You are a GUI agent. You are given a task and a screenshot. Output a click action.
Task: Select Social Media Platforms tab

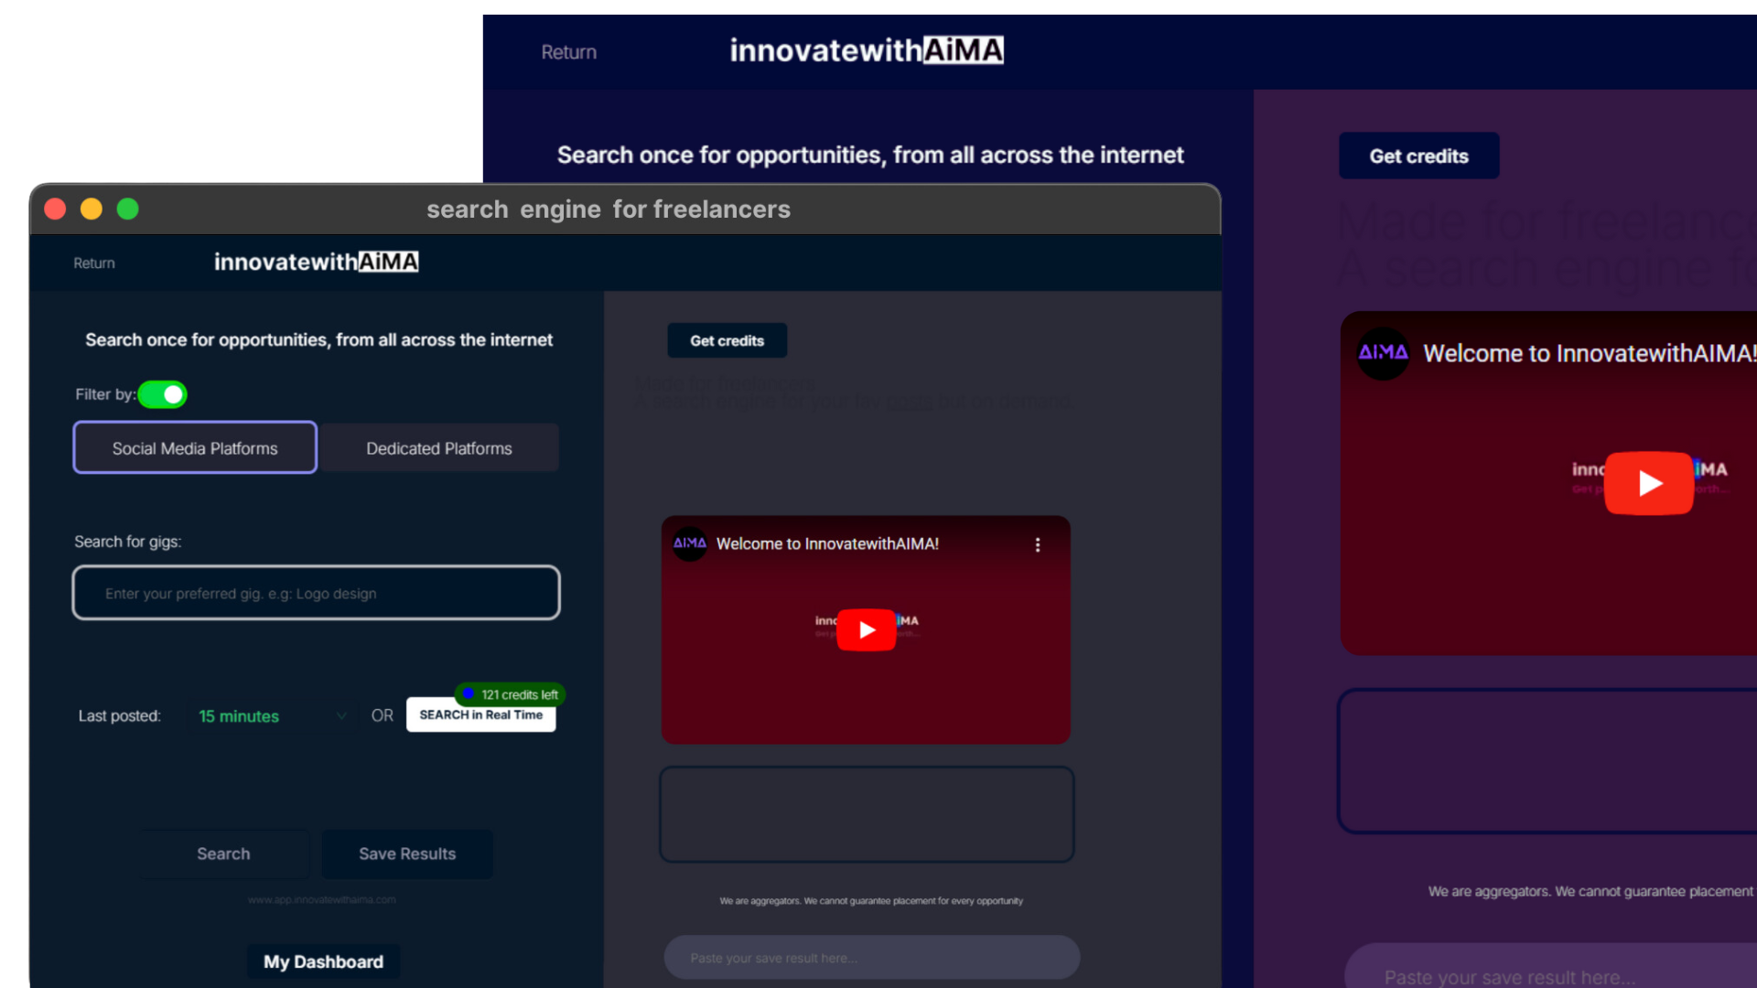pos(195,447)
